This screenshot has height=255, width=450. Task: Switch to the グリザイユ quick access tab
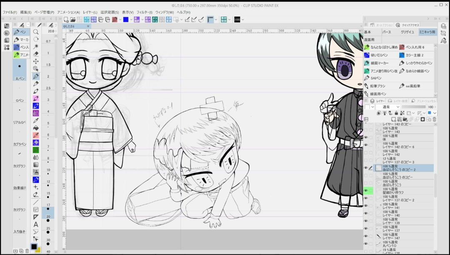click(x=407, y=32)
